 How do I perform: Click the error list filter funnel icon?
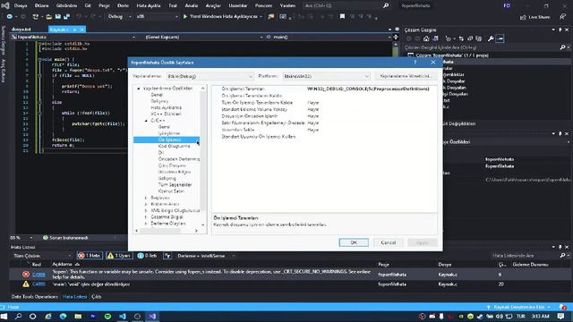(167, 256)
